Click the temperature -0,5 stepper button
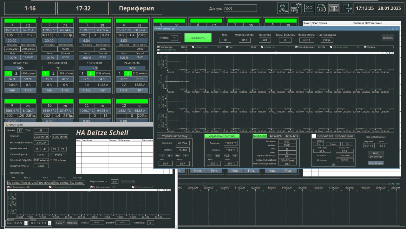406x229 pixels. [x=217, y=155]
